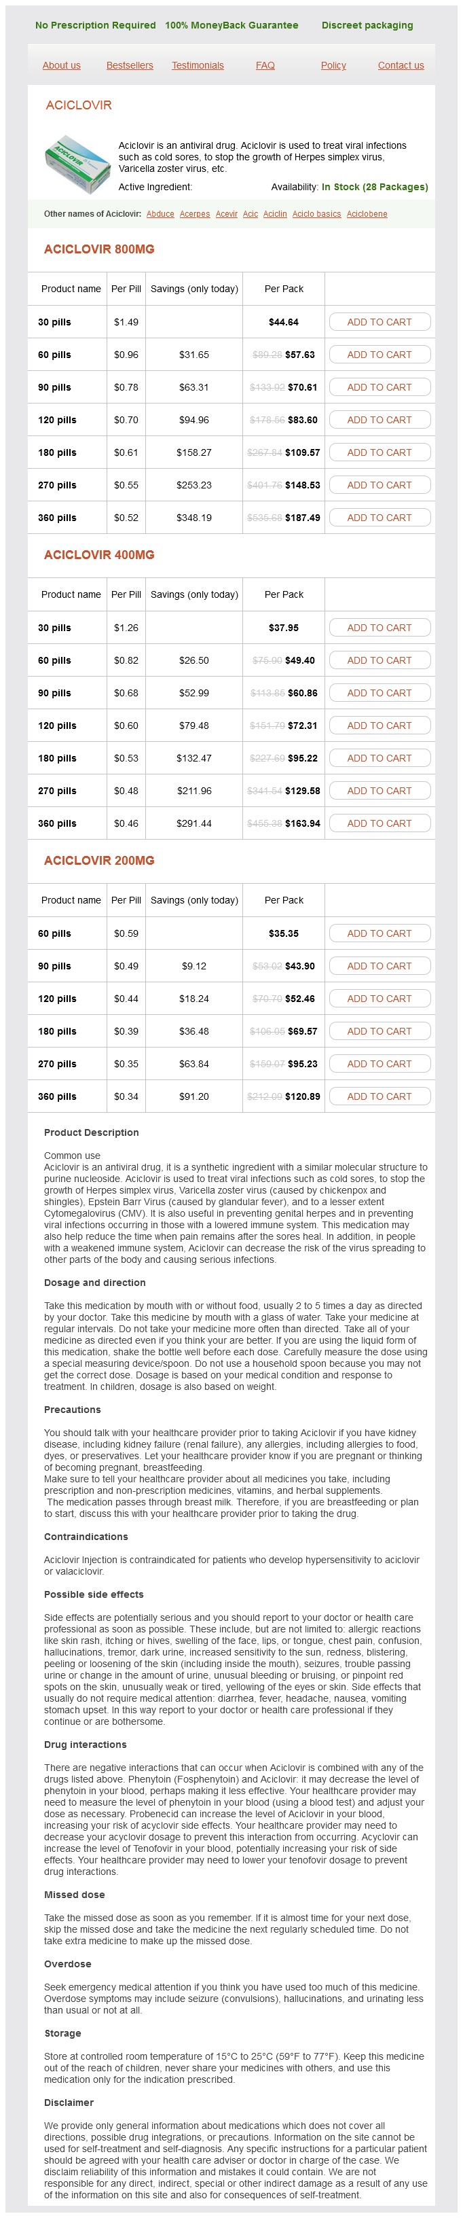View the Policy page
The height and width of the screenshot is (2218, 463).
point(333,65)
